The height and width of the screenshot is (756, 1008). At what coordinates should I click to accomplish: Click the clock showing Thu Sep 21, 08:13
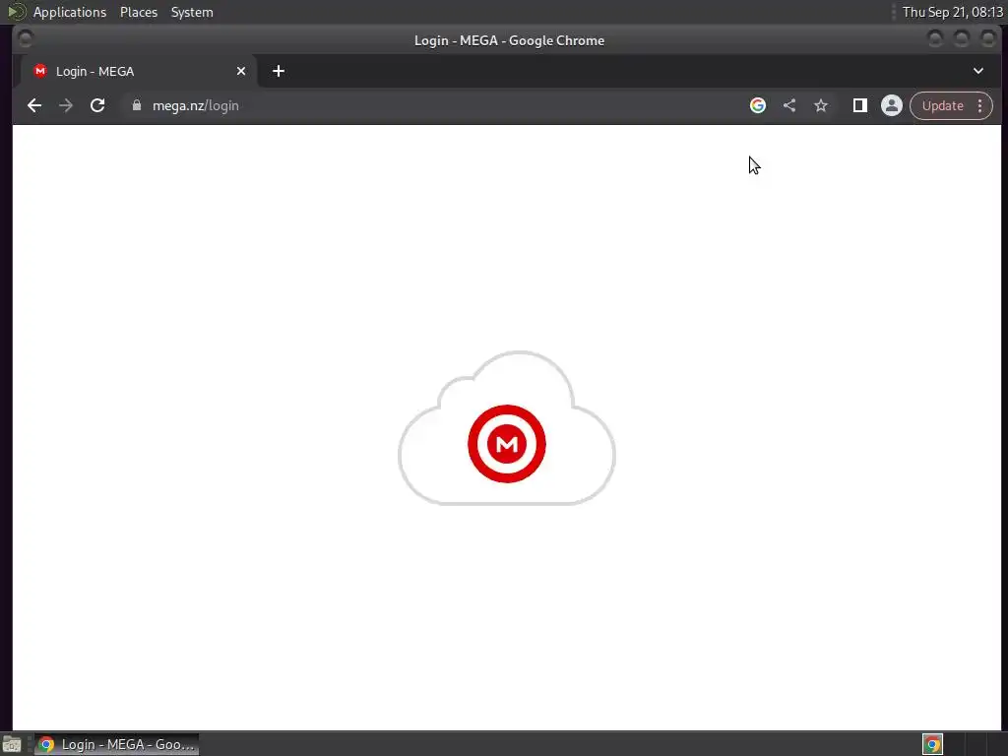tap(952, 12)
